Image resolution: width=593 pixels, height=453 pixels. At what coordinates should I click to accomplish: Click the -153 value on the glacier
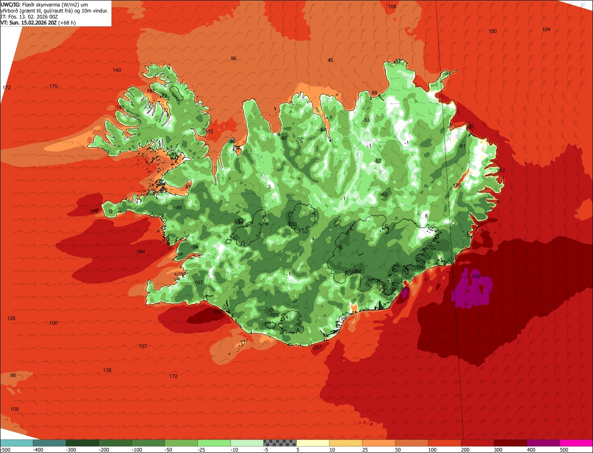[292, 224]
